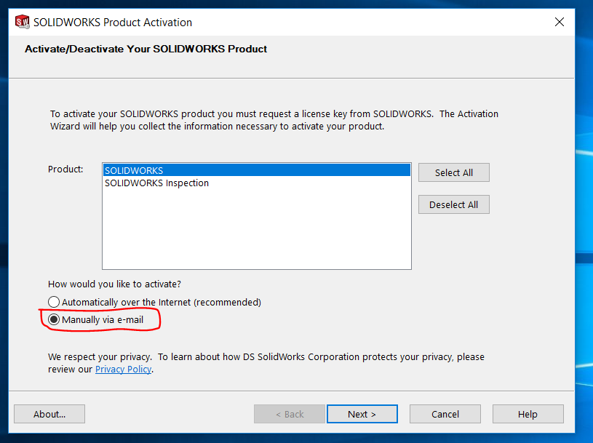Screen dimensions: 593x443
Task: Click the Deselect All button
Action: click(x=453, y=204)
